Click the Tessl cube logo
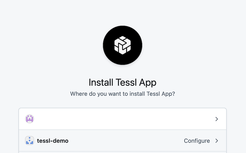Viewport: 246px width, 153px height. tap(122, 45)
